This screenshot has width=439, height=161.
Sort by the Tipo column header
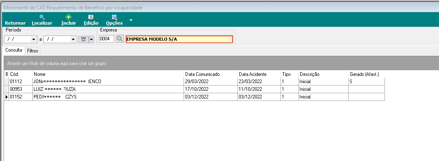pyautogui.click(x=289, y=74)
